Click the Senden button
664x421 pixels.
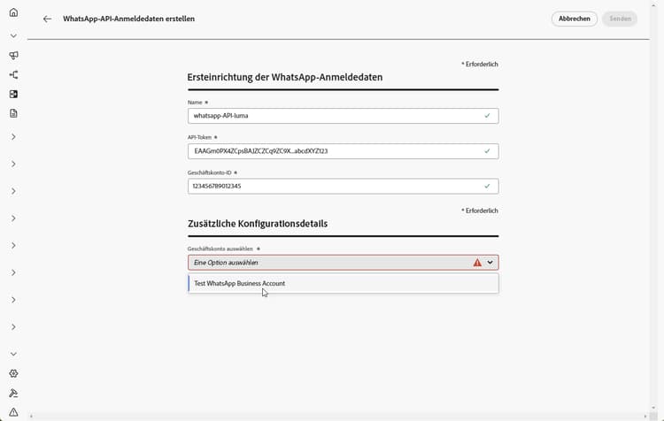(620, 19)
